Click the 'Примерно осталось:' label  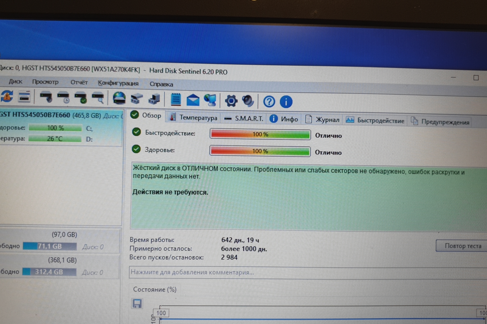161,248
